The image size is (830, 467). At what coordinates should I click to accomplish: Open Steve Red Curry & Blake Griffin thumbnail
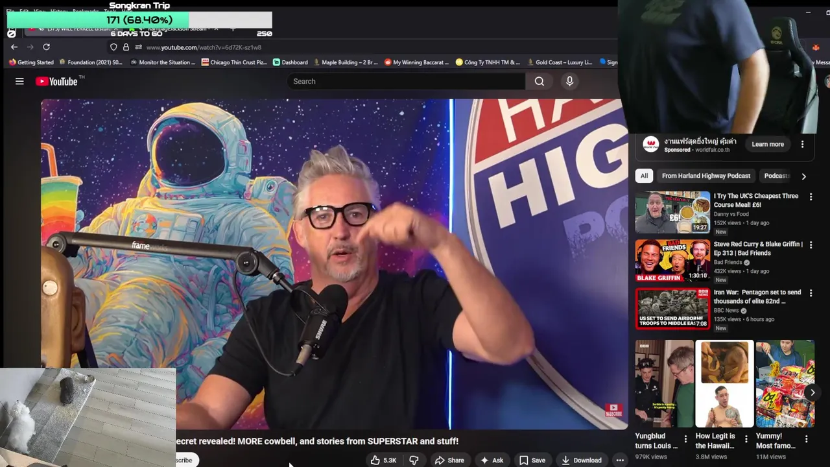click(x=672, y=260)
